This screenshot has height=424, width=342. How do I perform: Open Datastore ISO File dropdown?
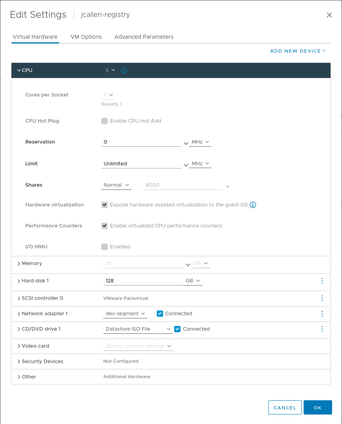click(x=138, y=329)
